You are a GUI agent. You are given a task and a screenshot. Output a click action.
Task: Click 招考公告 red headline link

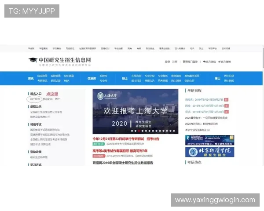tap(153, 139)
